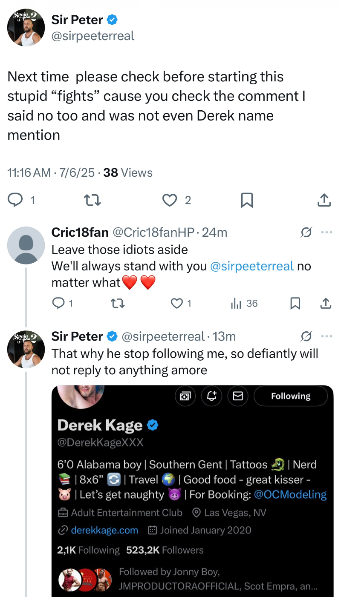Reply to Cric18fan's comment
341x597 pixels.
pyautogui.click(x=58, y=303)
